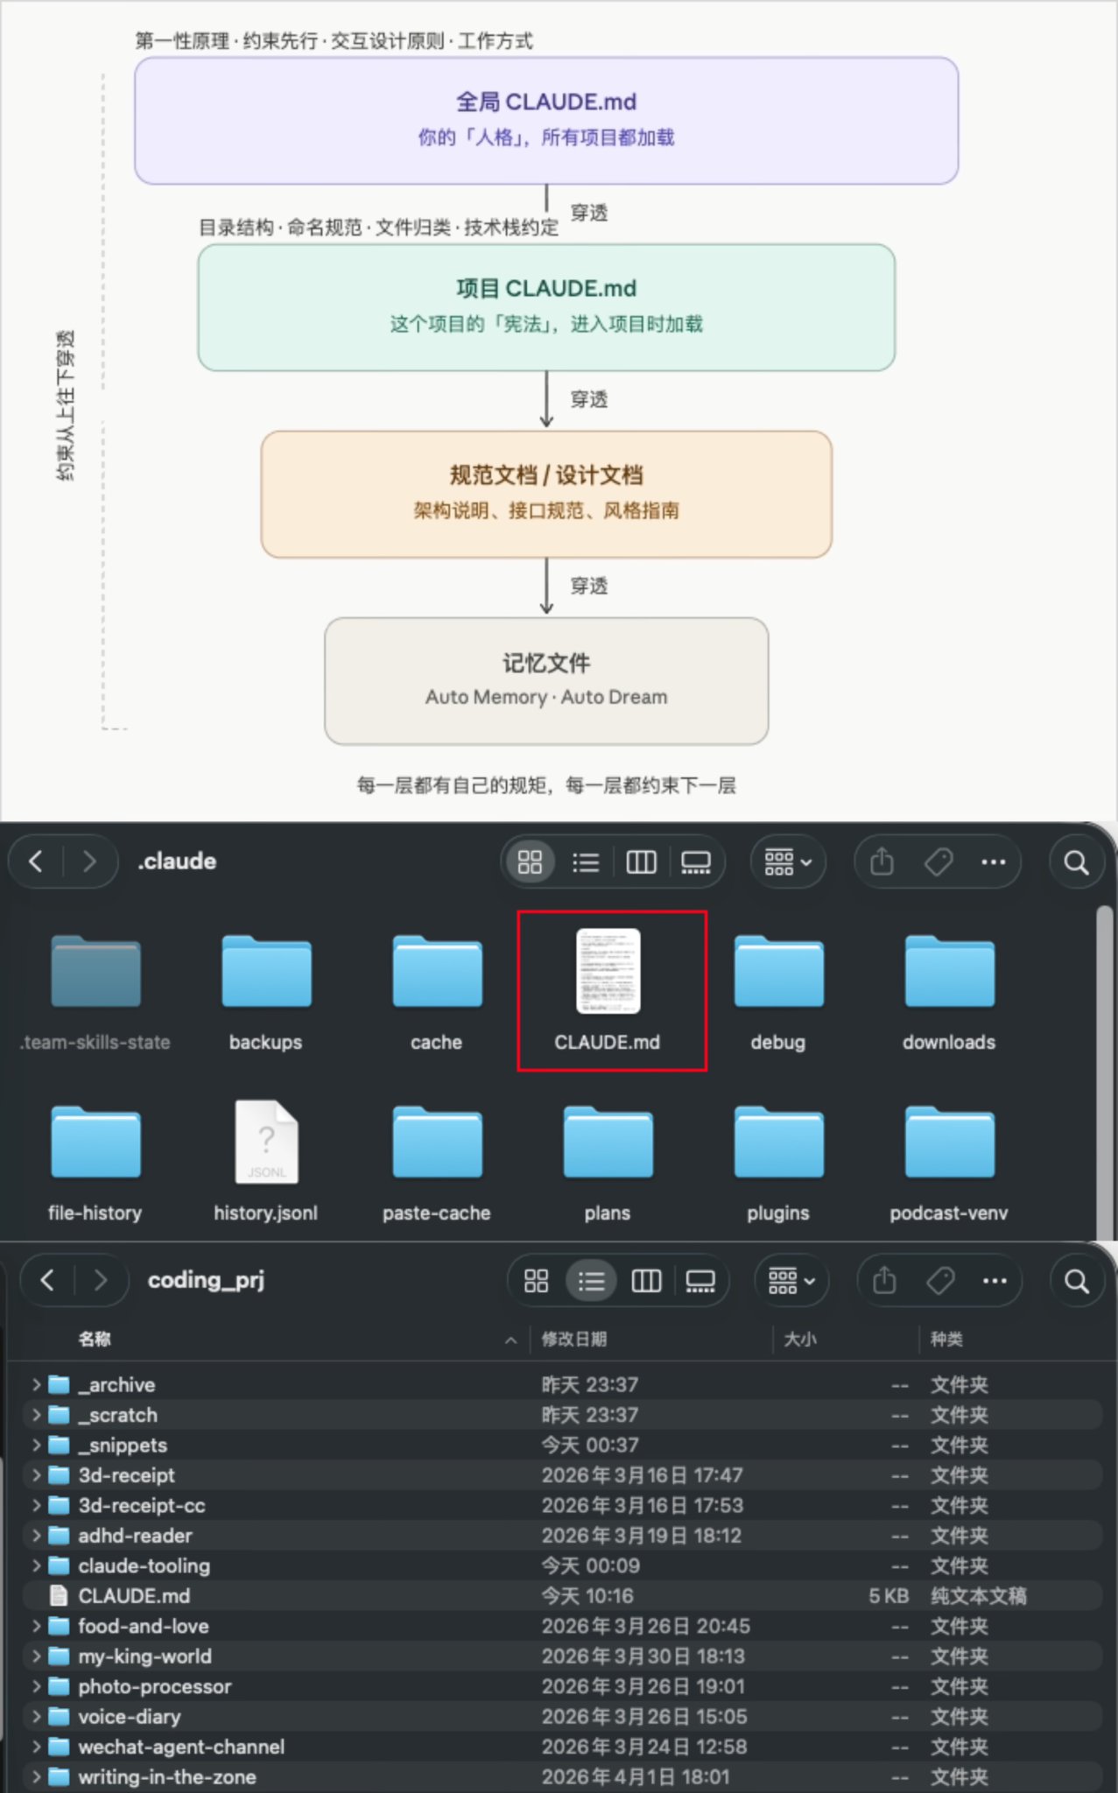Switch .claude window to icon view
Screen dimensions: 1118x1793
pyautogui.click(x=530, y=862)
